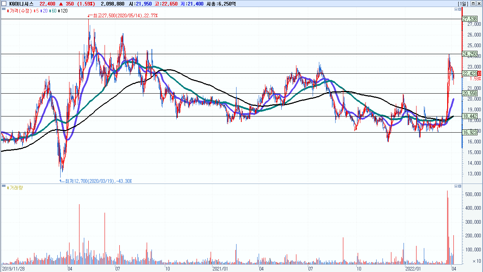
Task: Tick the checkbox beside the KG이니시스 title
Action: 4,4
